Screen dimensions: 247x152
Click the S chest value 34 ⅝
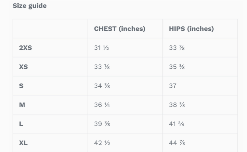coord(102,86)
